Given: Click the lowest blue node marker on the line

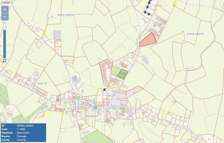Looking at the screenshot, I should click(x=149, y=14).
